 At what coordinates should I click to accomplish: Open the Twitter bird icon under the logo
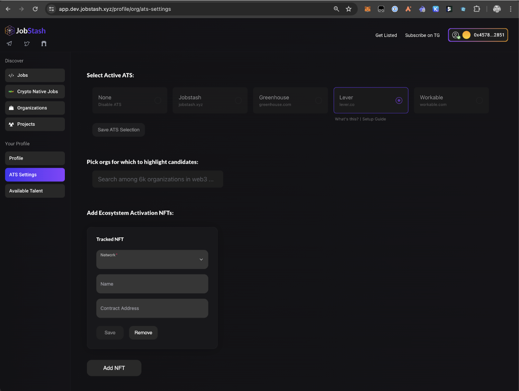27,44
